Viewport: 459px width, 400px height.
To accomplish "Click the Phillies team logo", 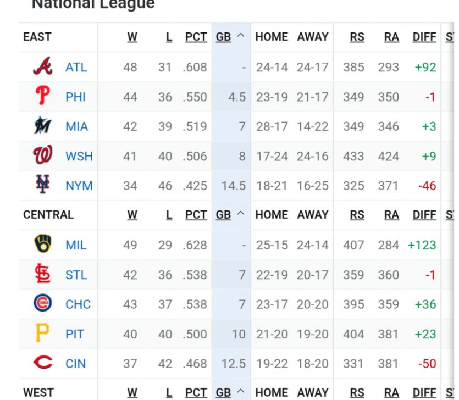I will pos(43,96).
